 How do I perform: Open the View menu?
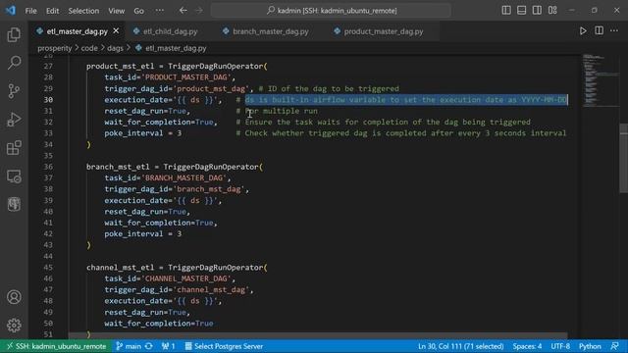click(116, 11)
